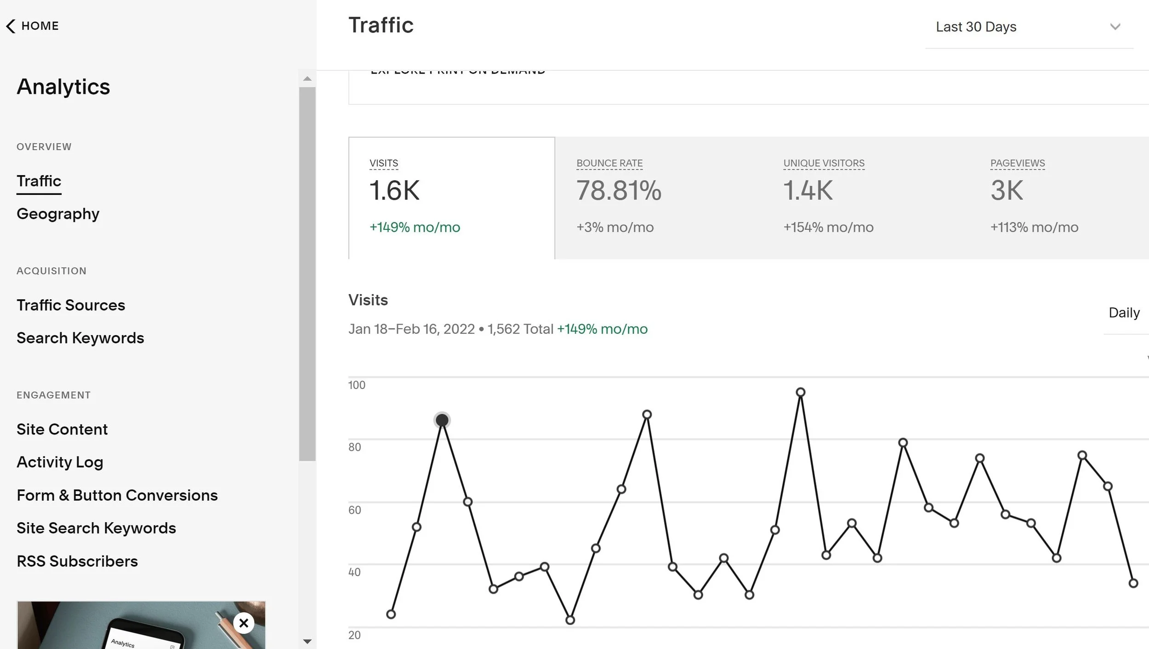Open Geography in the sidebar
Image resolution: width=1149 pixels, height=649 pixels.
click(58, 214)
